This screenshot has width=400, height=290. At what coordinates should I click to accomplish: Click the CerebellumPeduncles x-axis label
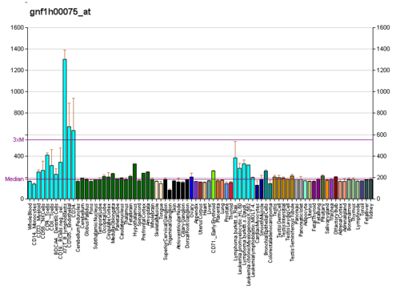coord(78,228)
